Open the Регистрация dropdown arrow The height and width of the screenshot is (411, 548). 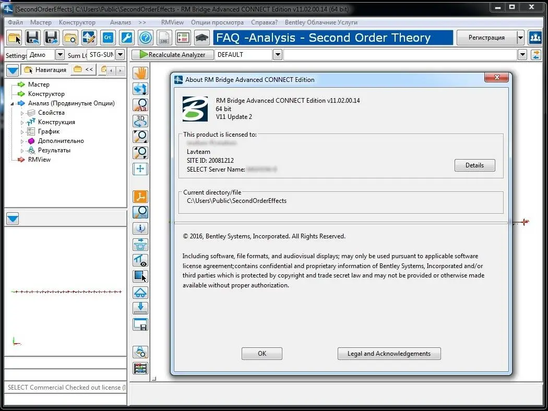click(520, 38)
